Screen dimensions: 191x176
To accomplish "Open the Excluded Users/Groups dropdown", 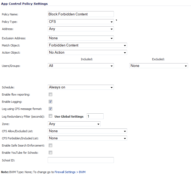I will 159,66.
